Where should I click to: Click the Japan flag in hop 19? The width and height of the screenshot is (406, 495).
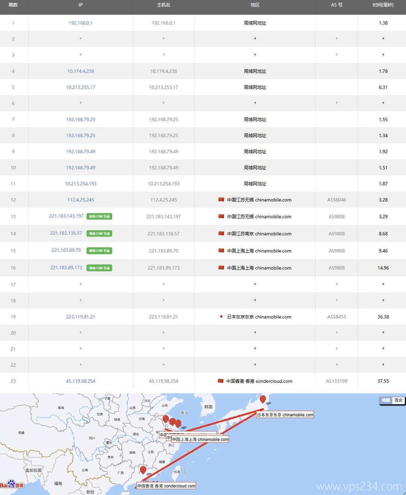point(221,316)
